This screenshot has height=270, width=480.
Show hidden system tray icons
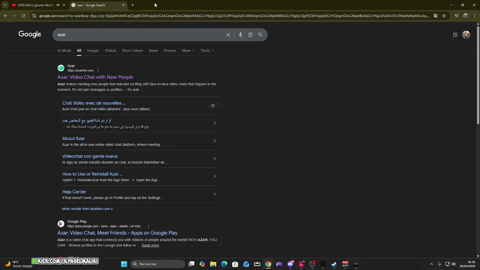click(x=431, y=264)
